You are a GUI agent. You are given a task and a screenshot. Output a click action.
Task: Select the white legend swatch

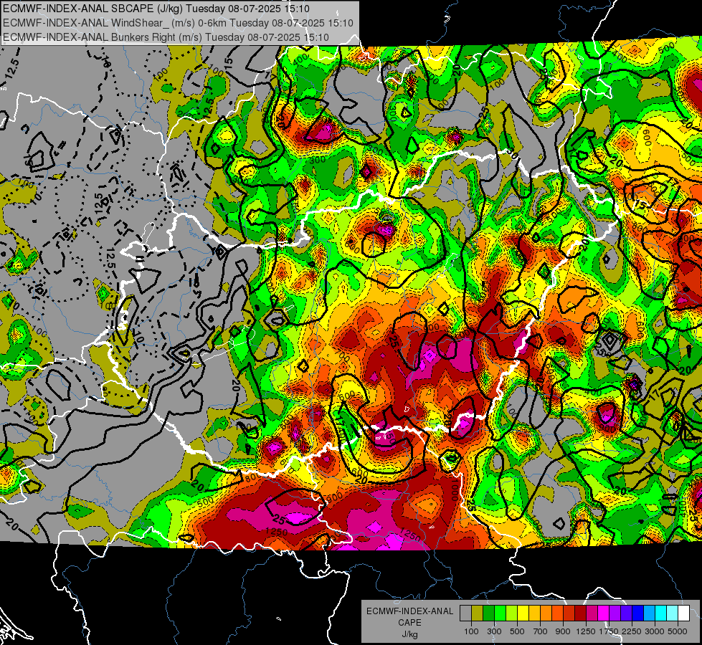click(x=684, y=613)
